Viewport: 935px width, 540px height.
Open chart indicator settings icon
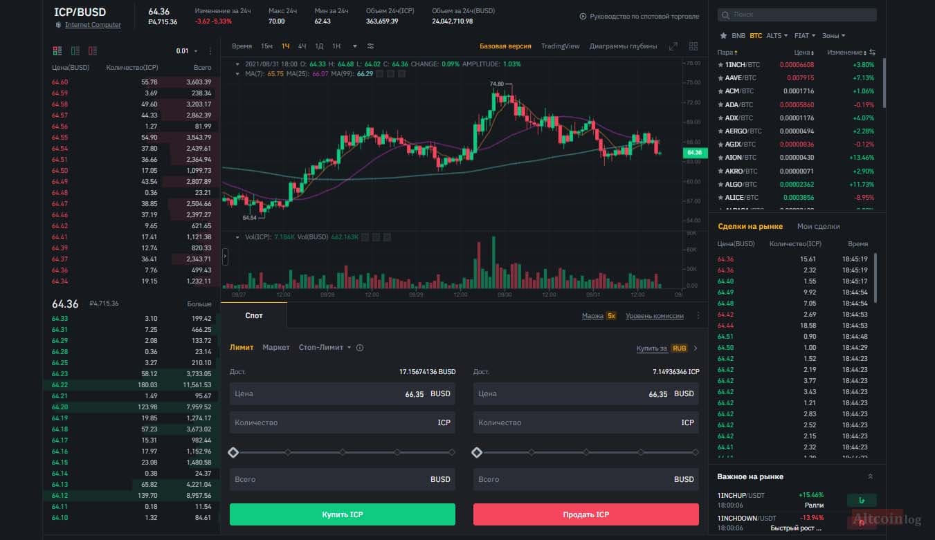(370, 46)
